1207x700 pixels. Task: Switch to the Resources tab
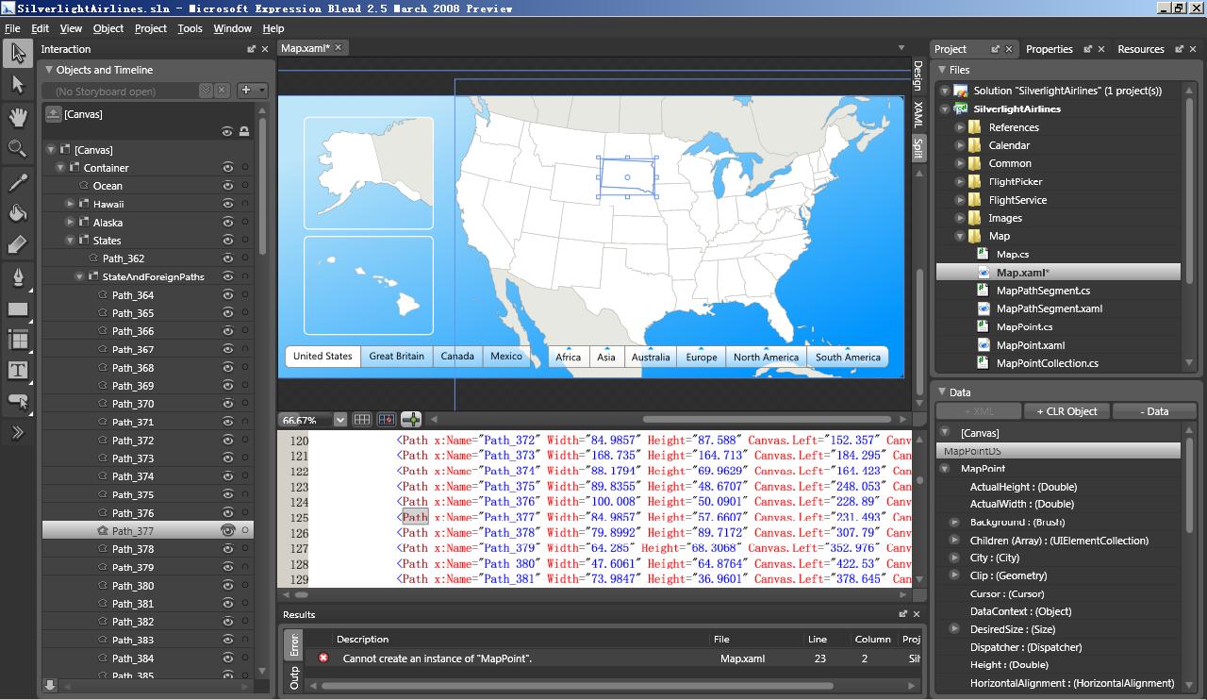pyautogui.click(x=1140, y=49)
